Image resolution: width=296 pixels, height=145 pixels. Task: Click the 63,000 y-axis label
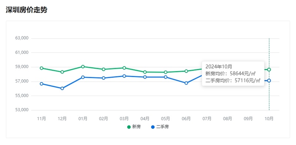[22, 38]
